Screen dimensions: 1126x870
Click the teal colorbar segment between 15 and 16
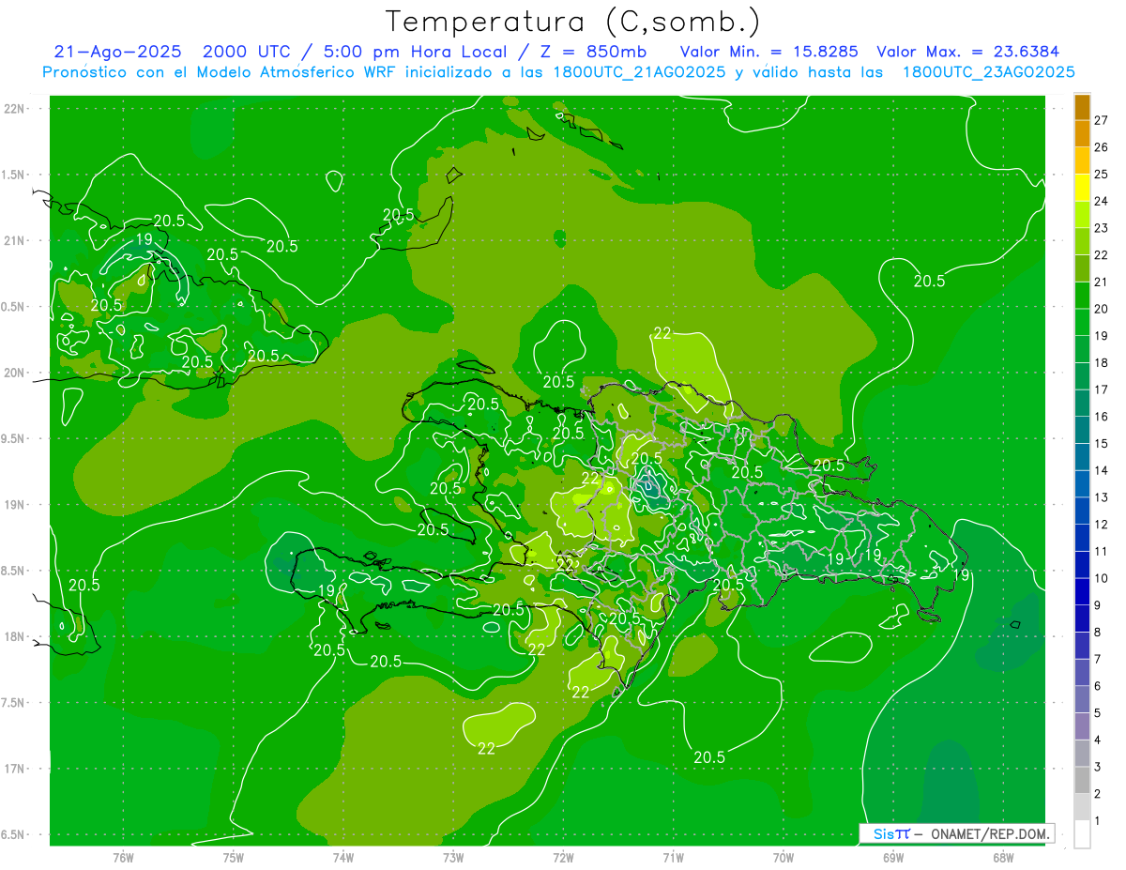(1082, 430)
